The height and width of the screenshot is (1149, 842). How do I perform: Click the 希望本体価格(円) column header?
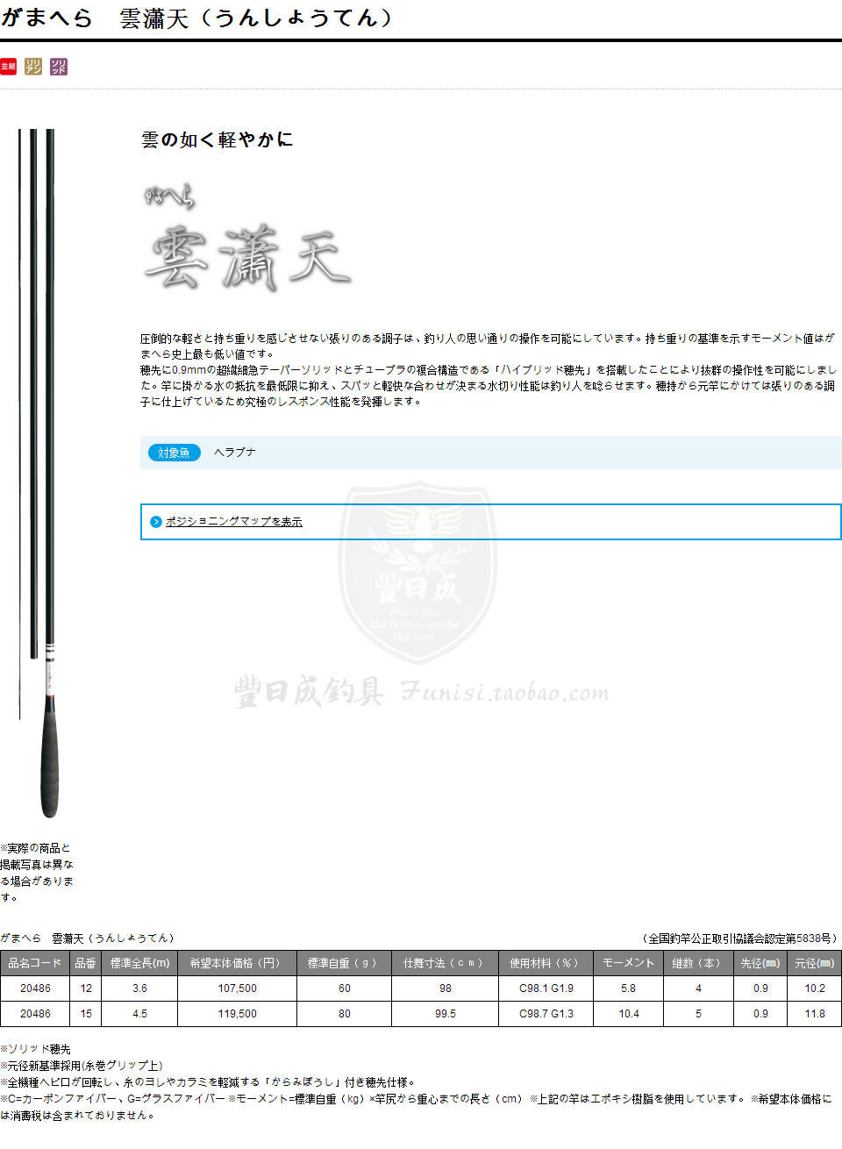pos(237,963)
